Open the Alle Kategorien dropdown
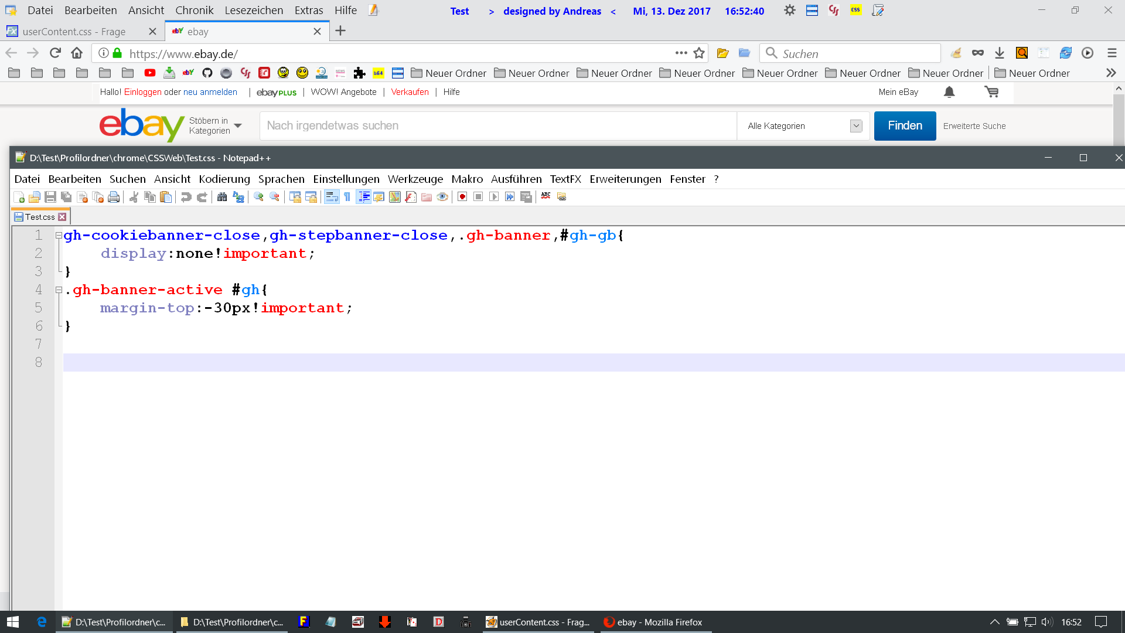1125x633 pixels. (803, 126)
